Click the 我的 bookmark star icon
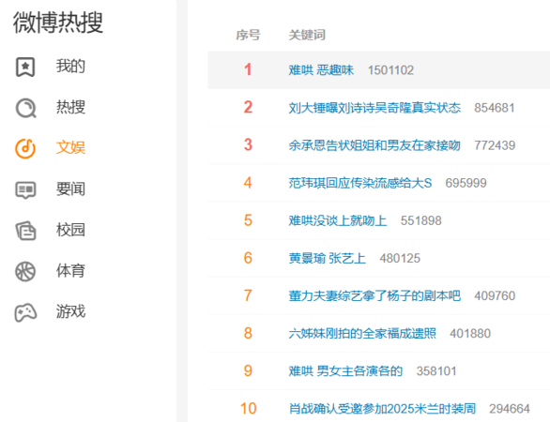 pyautogui.click(x=25, y=67)
